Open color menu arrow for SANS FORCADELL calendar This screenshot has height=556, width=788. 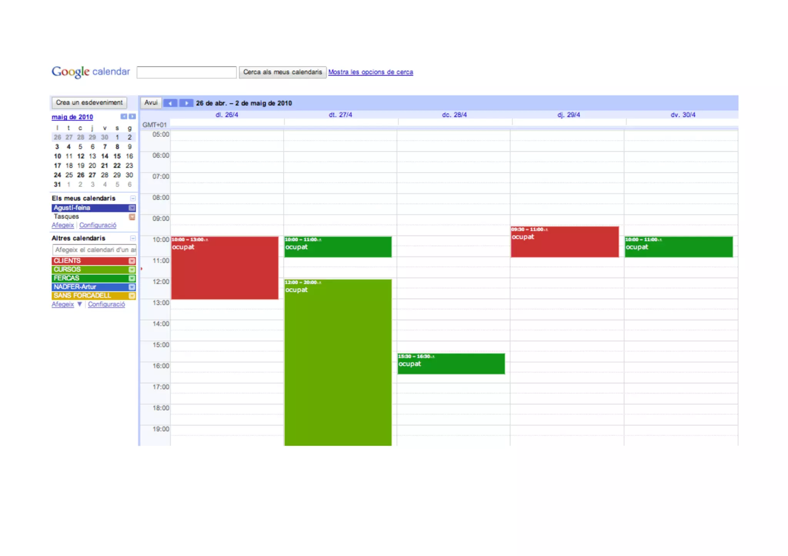click(x=132, y=296)
